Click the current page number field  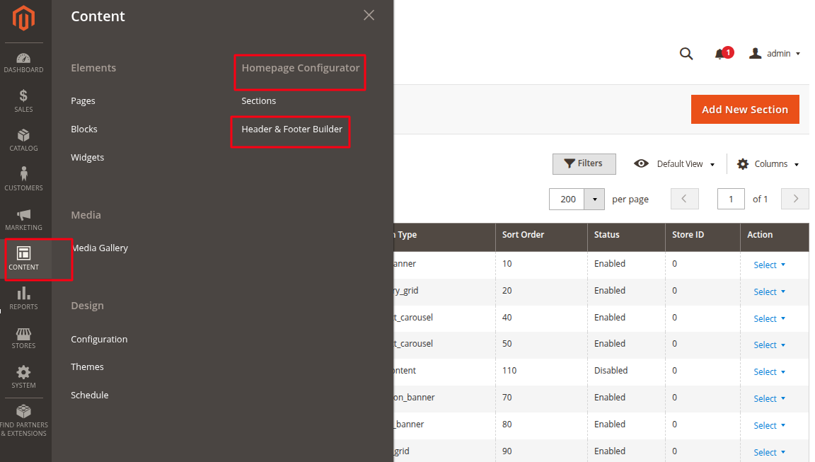(731, 199)
